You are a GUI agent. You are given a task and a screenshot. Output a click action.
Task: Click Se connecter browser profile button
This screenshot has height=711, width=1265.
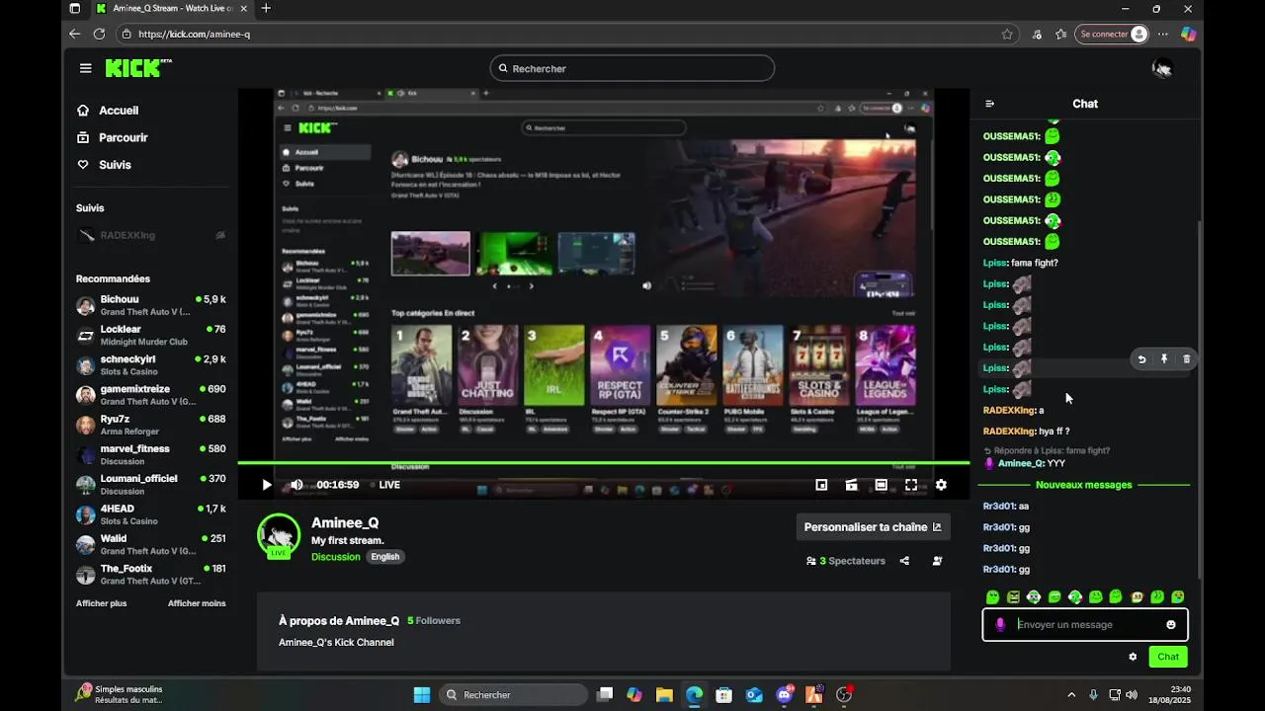tap(1113, 34)
